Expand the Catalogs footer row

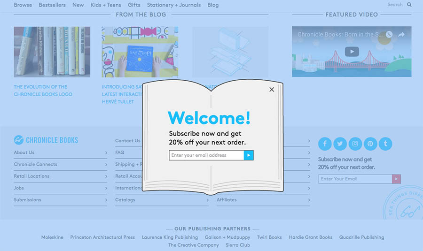coord(162,200)
